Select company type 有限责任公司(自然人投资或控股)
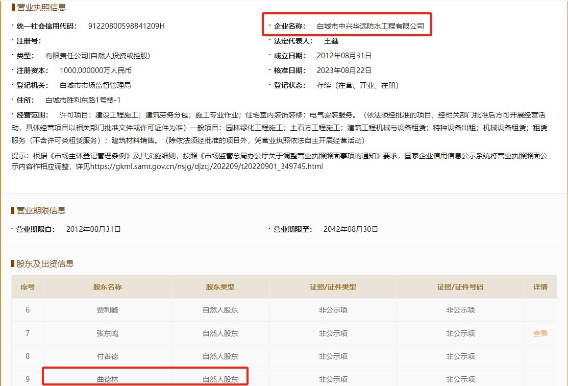Viewport: 568px width, 386px height. pyautogui.click(x=97, y=56)
